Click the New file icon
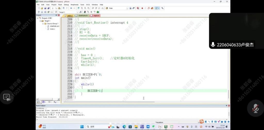 38,8
